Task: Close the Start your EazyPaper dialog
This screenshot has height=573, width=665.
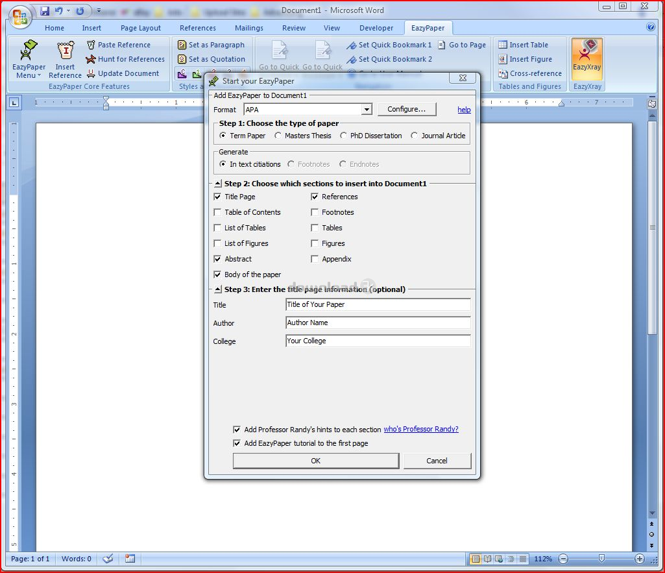Action: click(x=463, y=79)
